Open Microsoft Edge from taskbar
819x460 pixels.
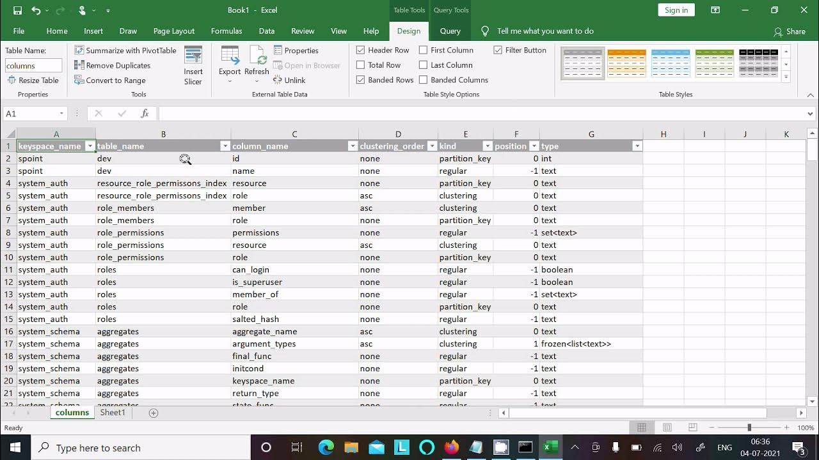click(x=326, y=447)
